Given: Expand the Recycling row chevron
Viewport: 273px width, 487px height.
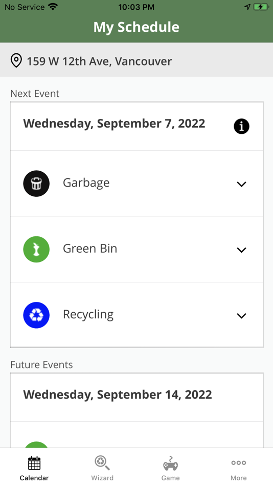Looking at the screenshot, I should [241, 316].
